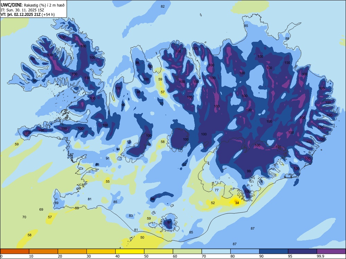Click the legend tick label '20'
Screen dimensions: 346x259
(60, 256)
